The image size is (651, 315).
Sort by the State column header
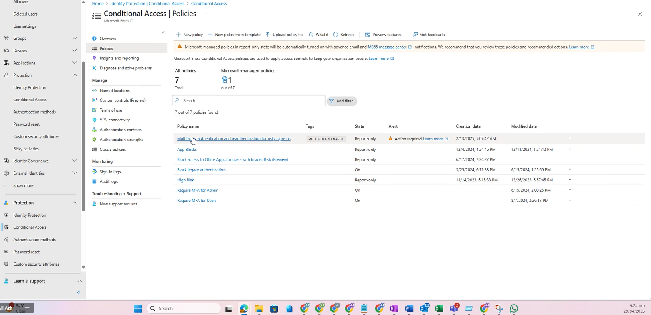point(359,126)
